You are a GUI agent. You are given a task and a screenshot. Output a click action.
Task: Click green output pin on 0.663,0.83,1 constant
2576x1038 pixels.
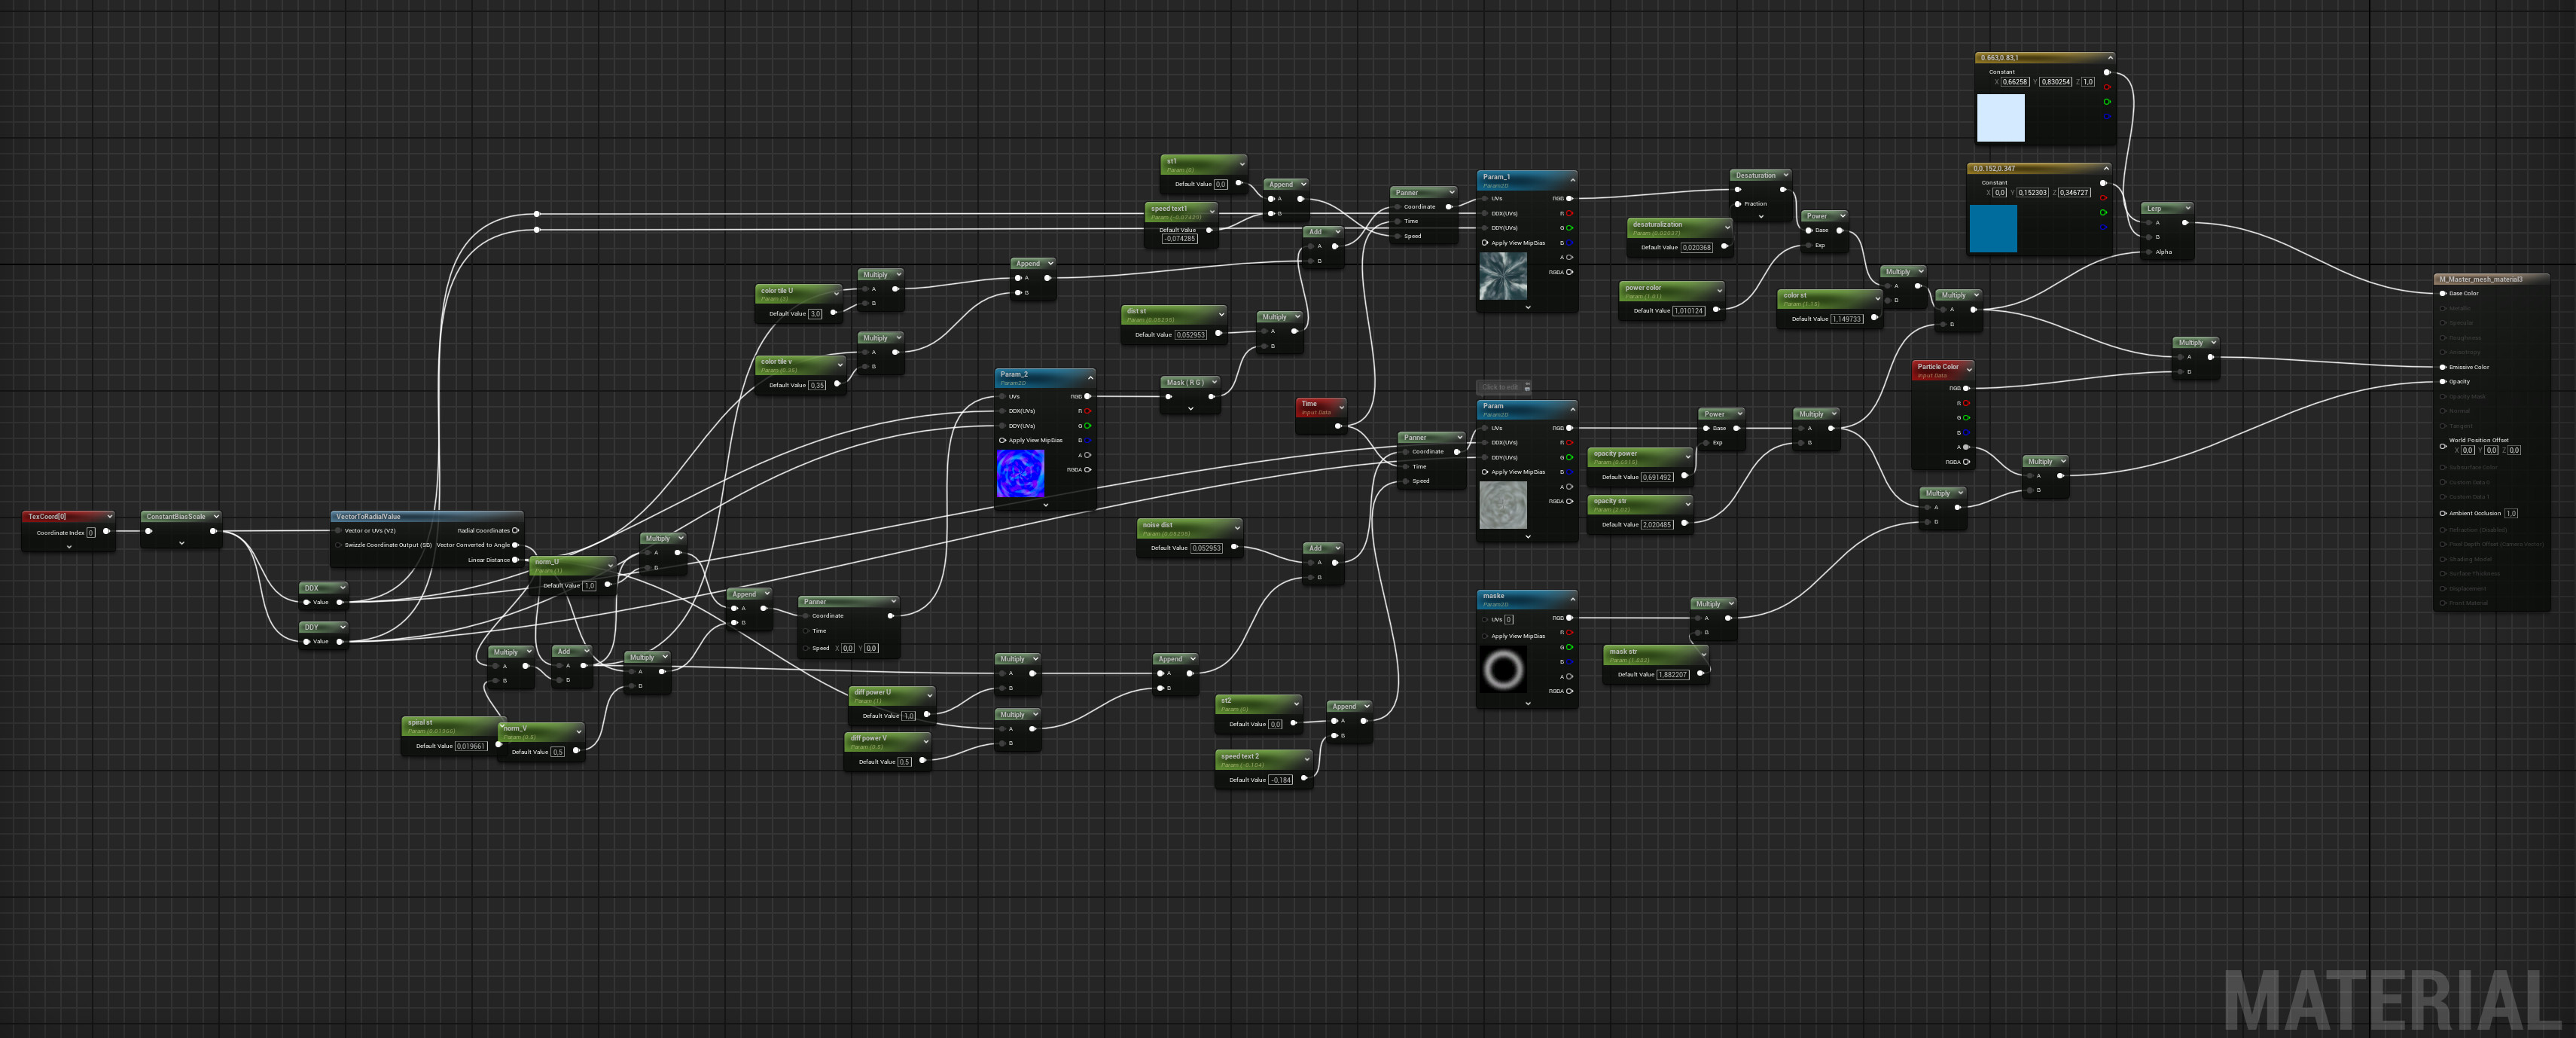[x=2107, y=101]
